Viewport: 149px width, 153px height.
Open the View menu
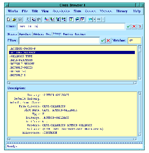tap(45, 11)
